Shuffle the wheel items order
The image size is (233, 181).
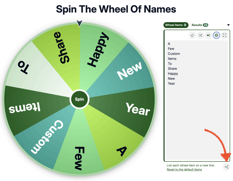[200, 35]
